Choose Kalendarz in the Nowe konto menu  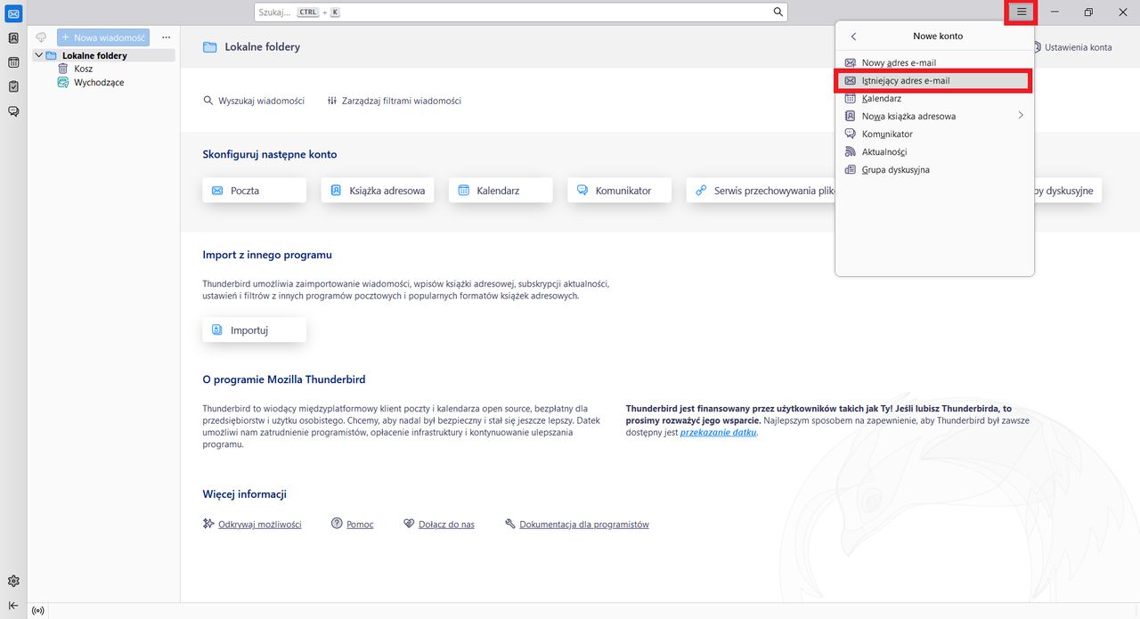point(934,99)
